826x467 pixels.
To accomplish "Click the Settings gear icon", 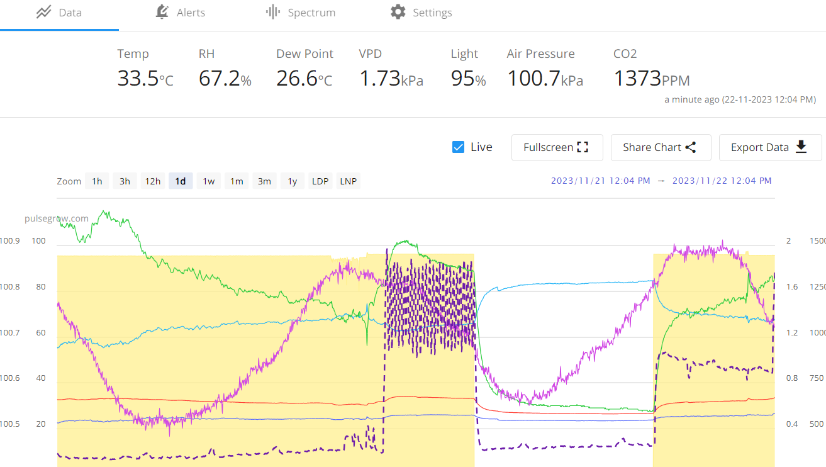I will [398, 12].
